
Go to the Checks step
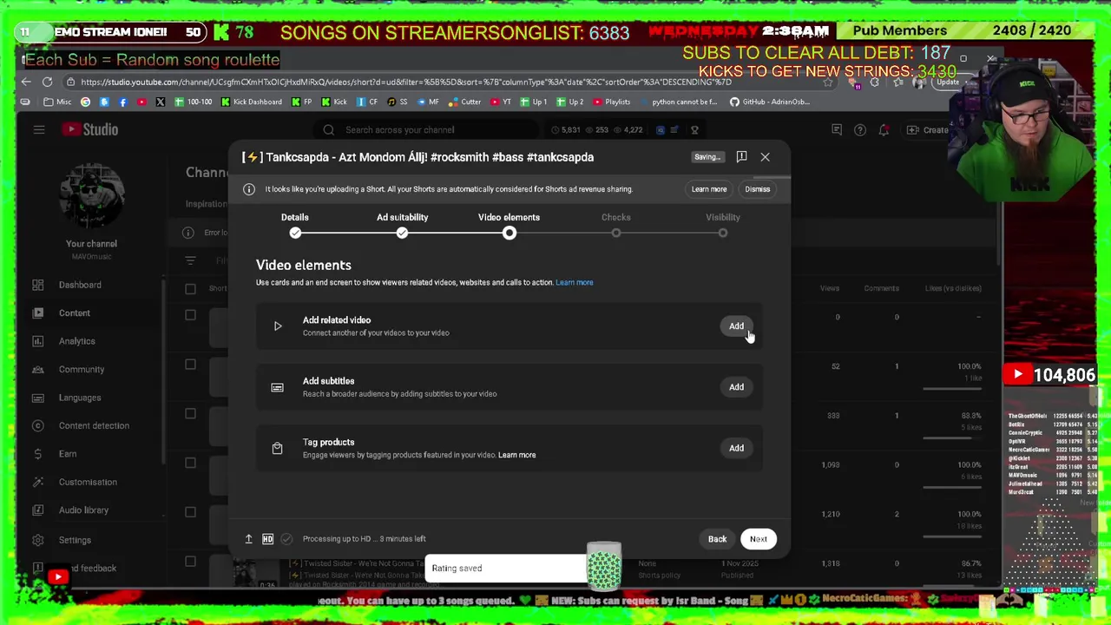point(616,225)
